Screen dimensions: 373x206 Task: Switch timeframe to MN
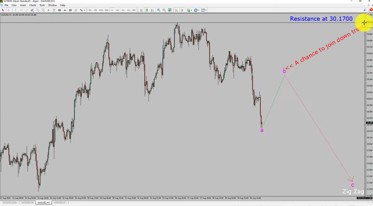coord(134,10)
